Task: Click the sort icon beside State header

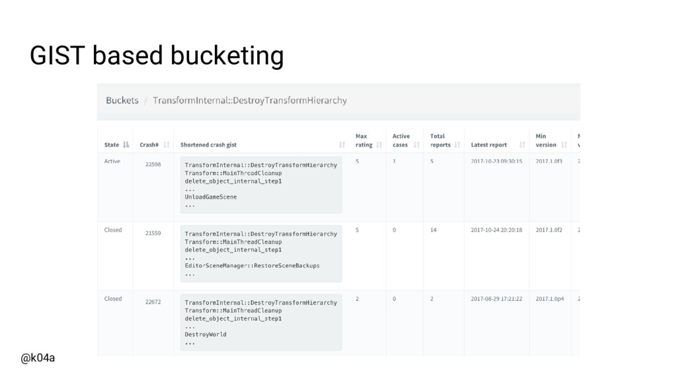Action: coord(126,144)
